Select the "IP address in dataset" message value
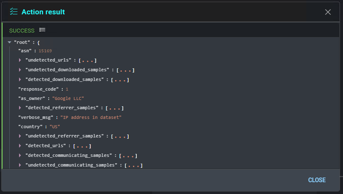 tap(91, 117)
